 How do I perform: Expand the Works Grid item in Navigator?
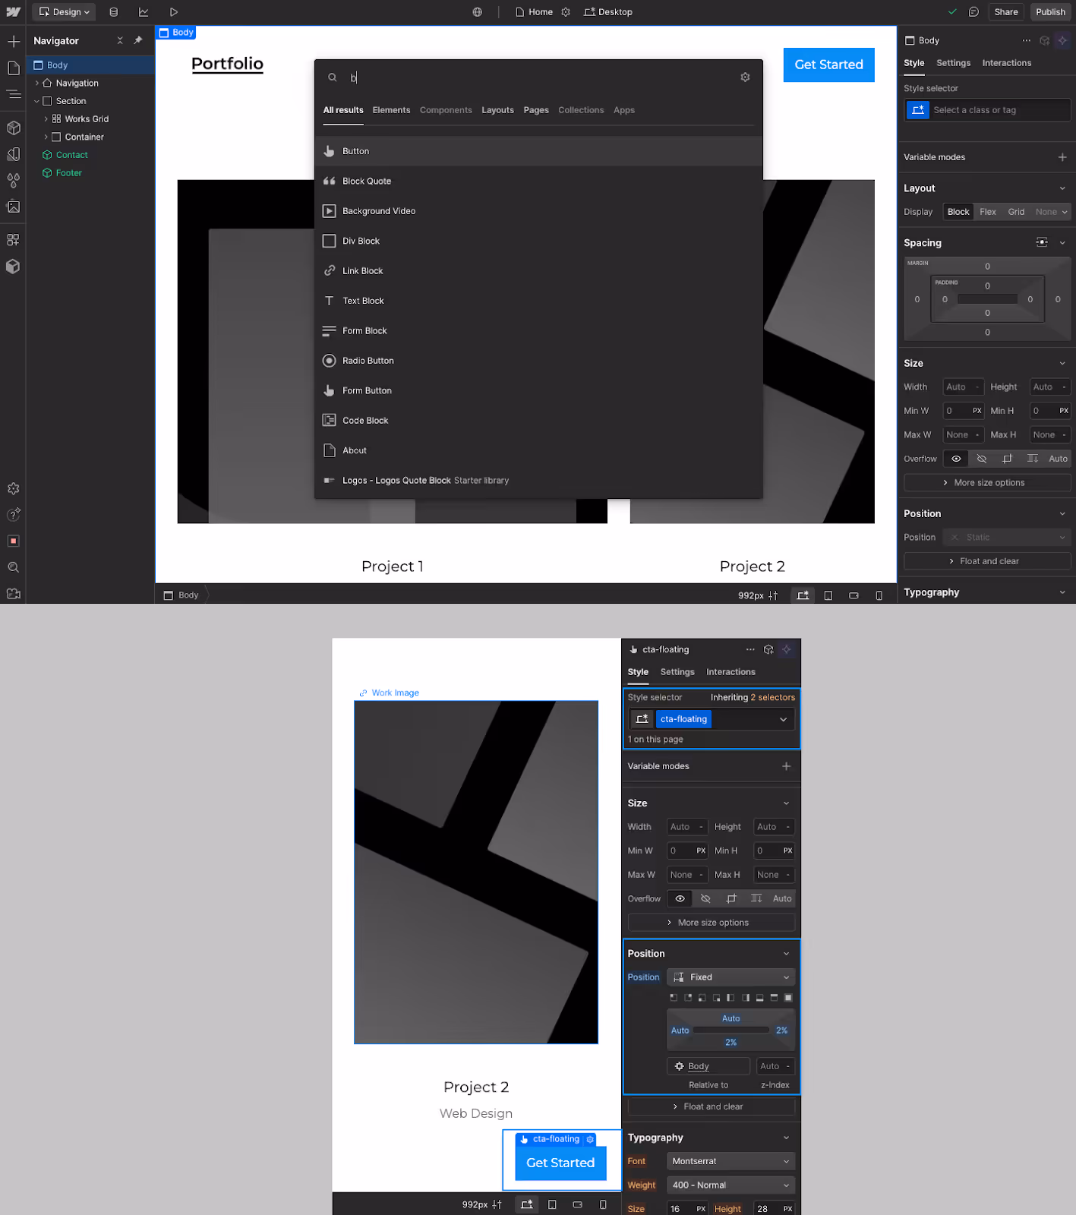(46, 119)
